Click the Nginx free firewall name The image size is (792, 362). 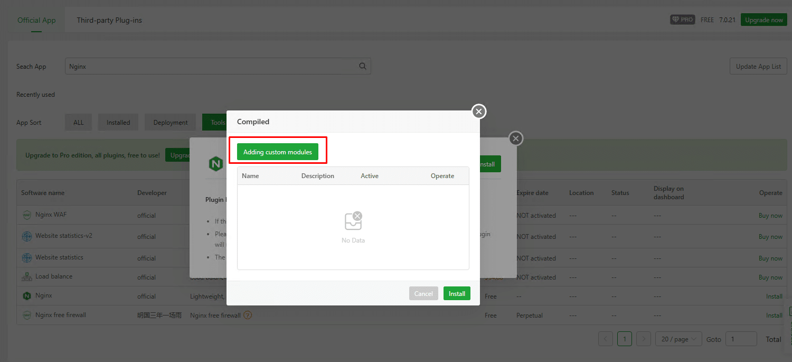[x=61, y=315]
